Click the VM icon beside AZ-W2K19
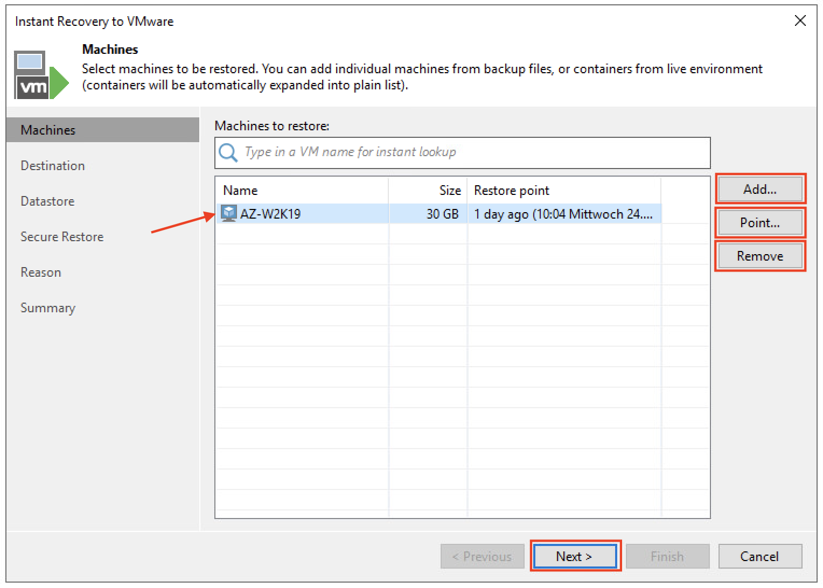Image resolution: width=823 pixels, height=588 pixels. (229, 213)
